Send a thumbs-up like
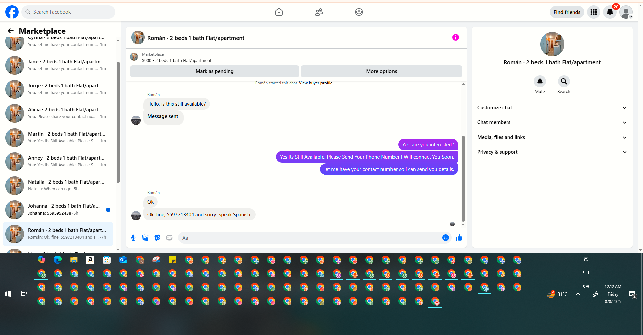Image resolution: width=643 pixels, height=335 pixels. pyautogui.click(x=459, y=238)
